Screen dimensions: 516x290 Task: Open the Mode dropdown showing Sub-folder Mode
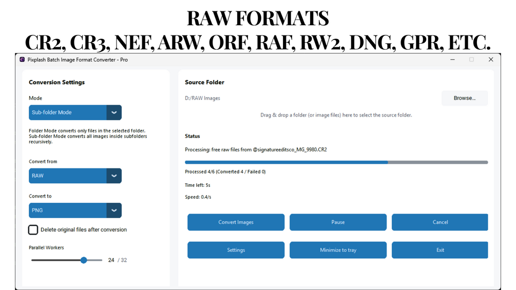(x=75, y=112)
